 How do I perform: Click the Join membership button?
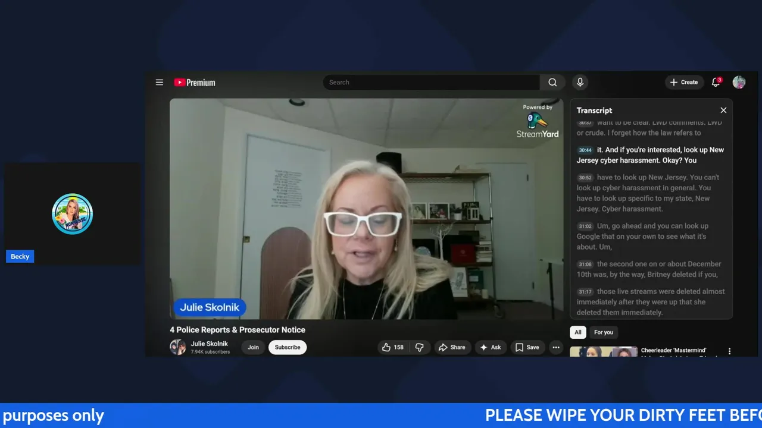coord(253,347)
